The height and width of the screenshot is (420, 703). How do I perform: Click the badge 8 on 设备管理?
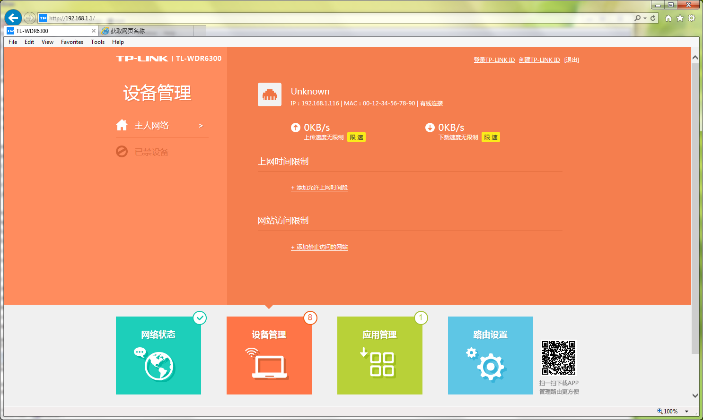pyautogui.click(x=310, y=318)
